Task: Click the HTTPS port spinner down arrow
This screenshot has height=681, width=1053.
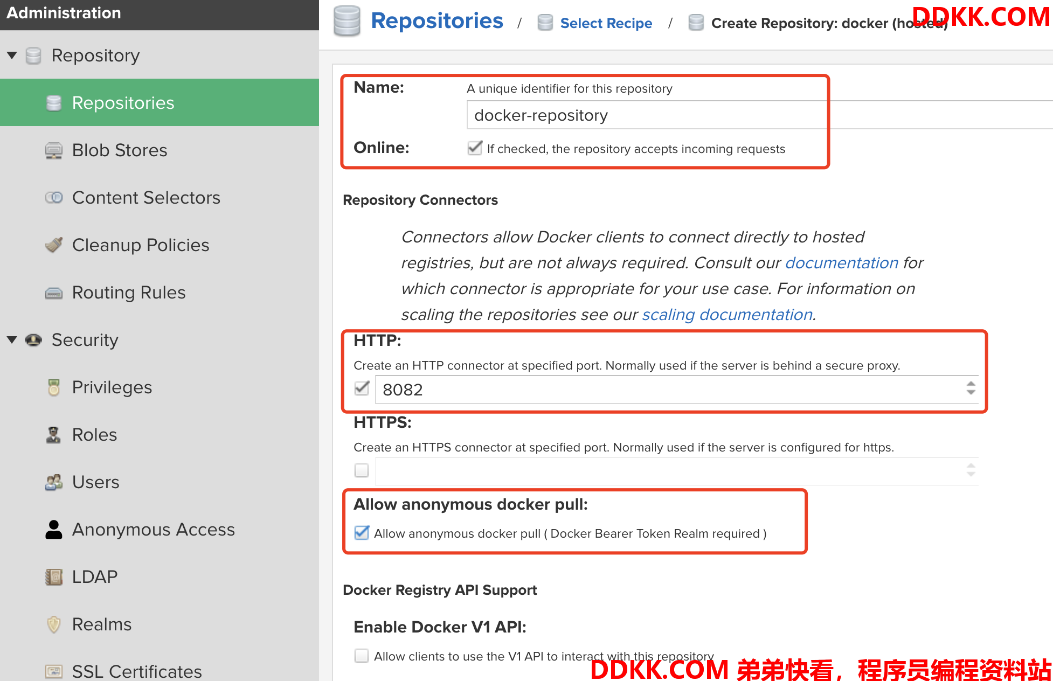Action: pos(971,474)
